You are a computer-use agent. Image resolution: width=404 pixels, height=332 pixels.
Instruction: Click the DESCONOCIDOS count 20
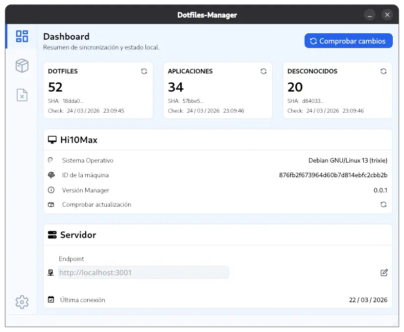coord(295,87)
